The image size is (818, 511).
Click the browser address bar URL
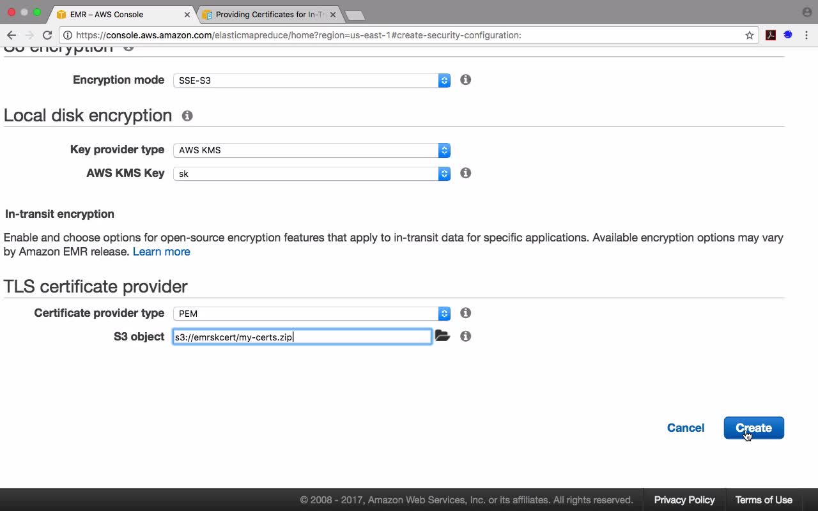[298, 35]
